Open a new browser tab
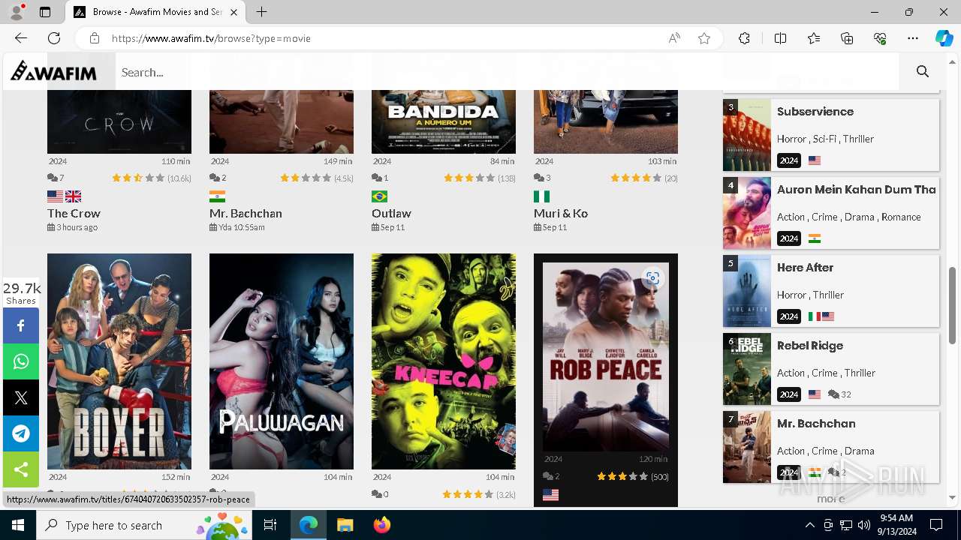 coord(261,12)
